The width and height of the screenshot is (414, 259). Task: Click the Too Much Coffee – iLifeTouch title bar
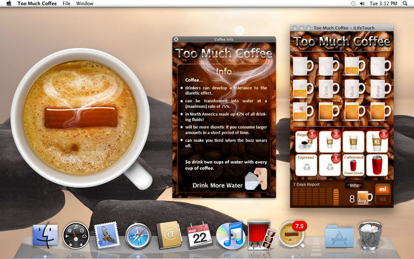(x=342, y=28)
